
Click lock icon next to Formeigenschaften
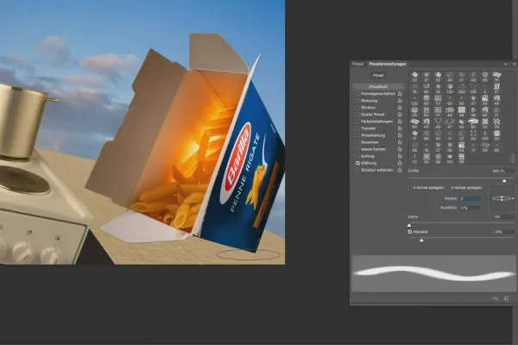[400, 94]
